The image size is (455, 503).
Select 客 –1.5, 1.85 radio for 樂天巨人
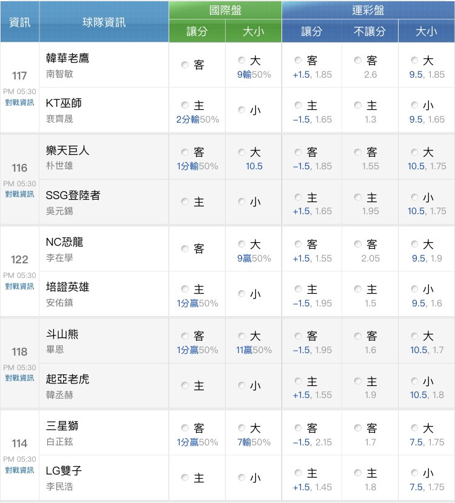coord(298,152)
